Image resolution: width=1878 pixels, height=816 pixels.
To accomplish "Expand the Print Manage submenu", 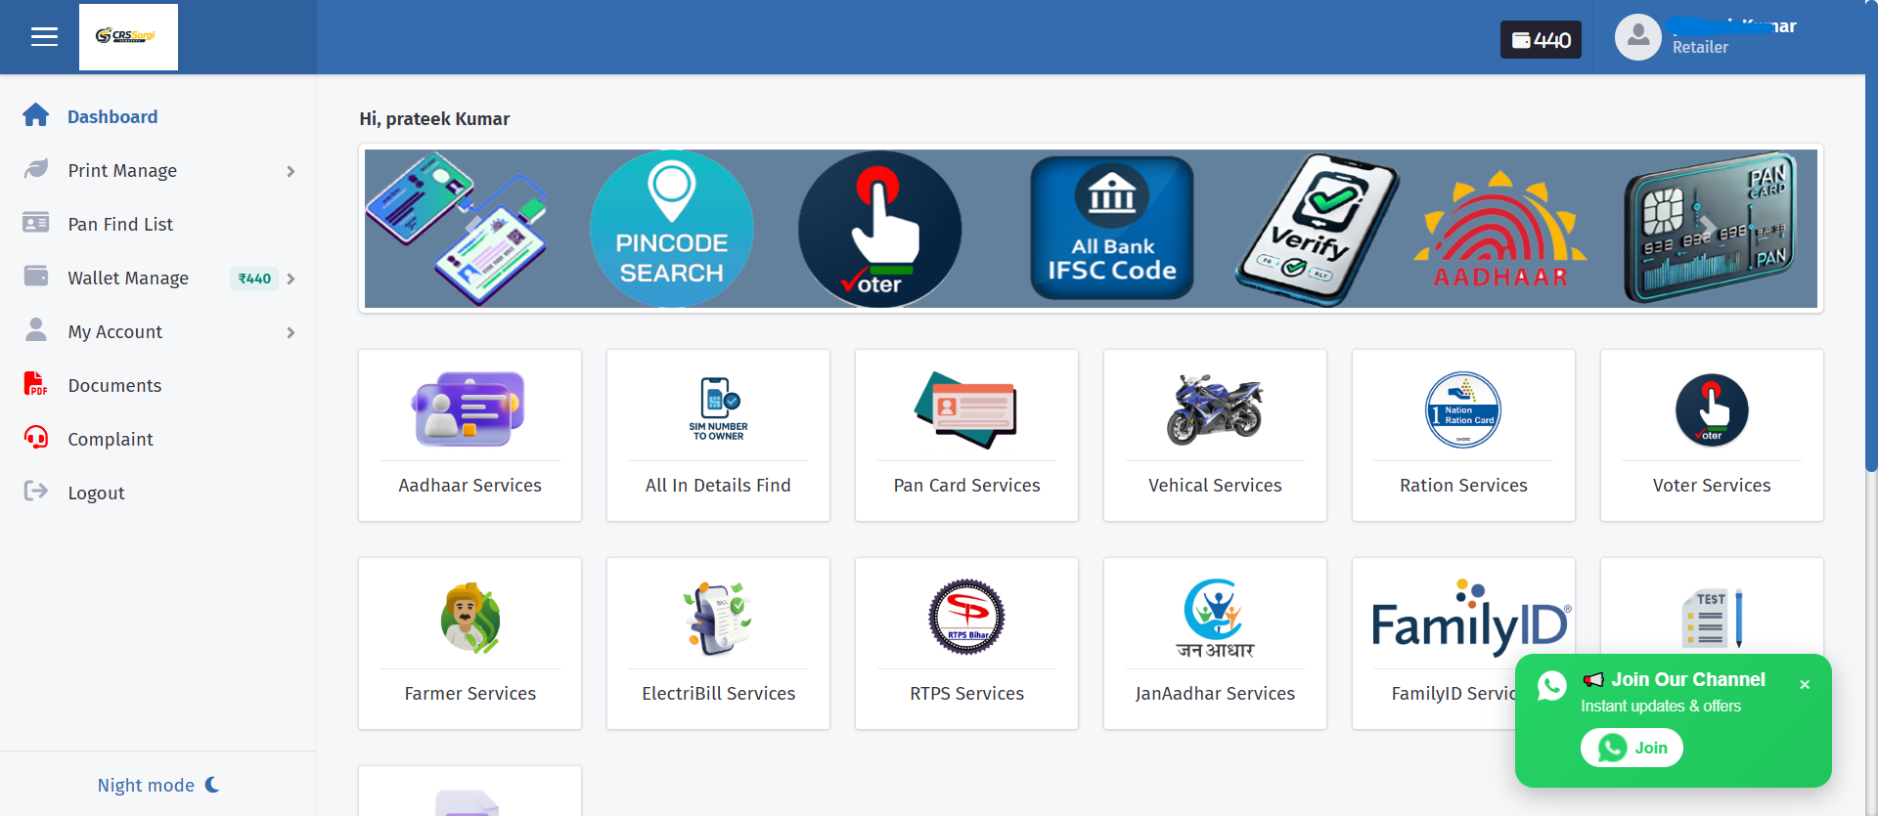I will click(291, 171).
